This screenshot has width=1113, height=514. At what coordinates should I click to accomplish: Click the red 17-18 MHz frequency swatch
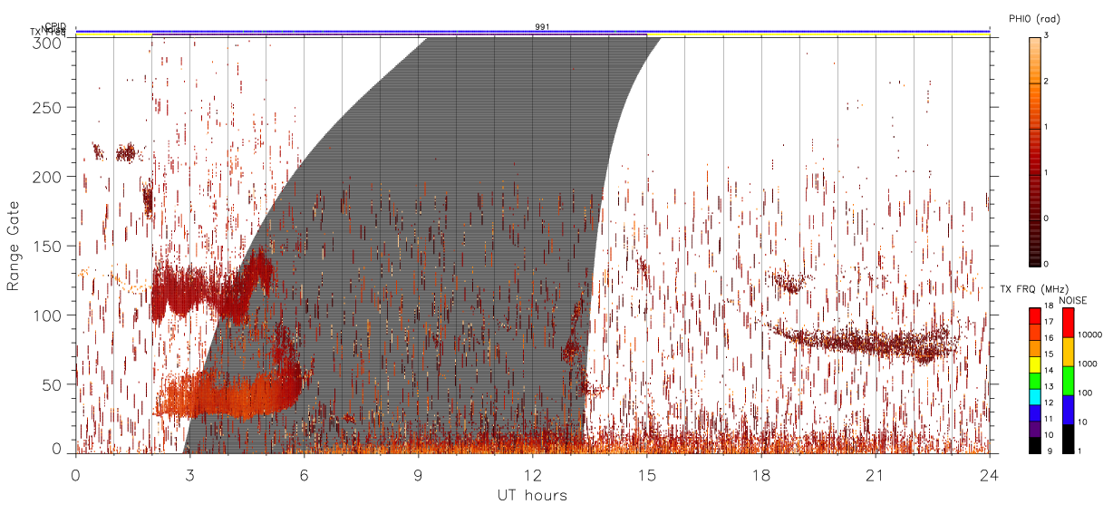pyautogui.click(x=1033, y=315)
